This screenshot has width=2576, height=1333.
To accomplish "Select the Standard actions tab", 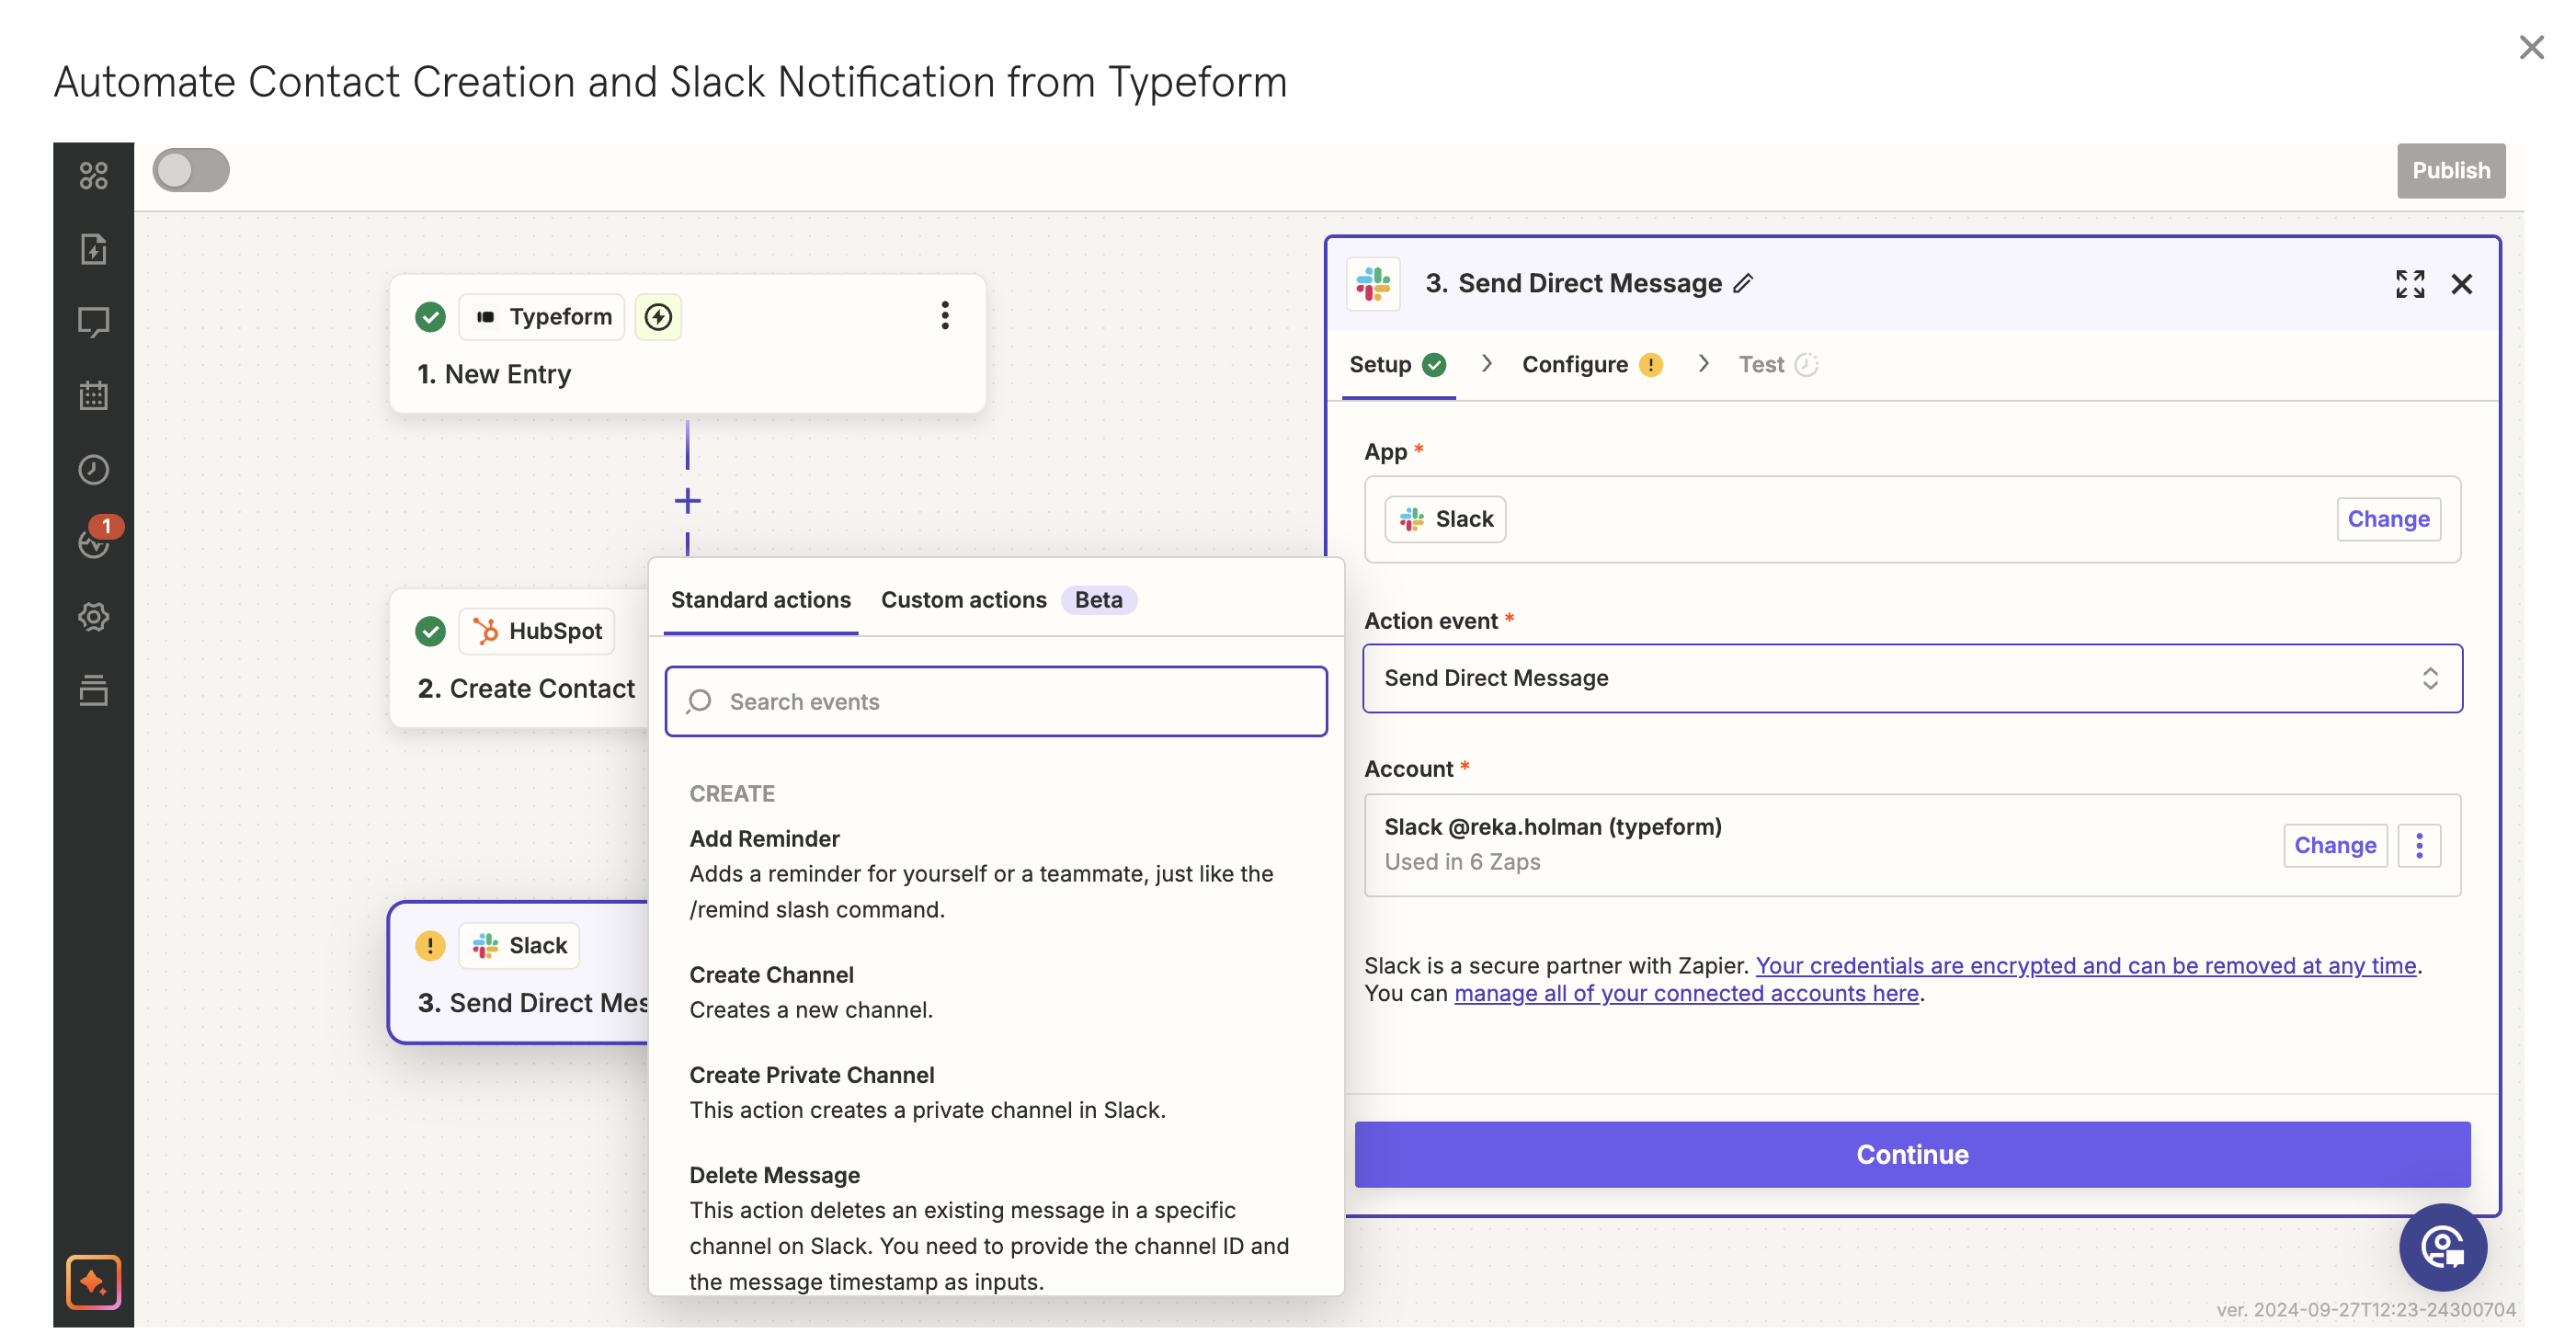I will 760,598.
